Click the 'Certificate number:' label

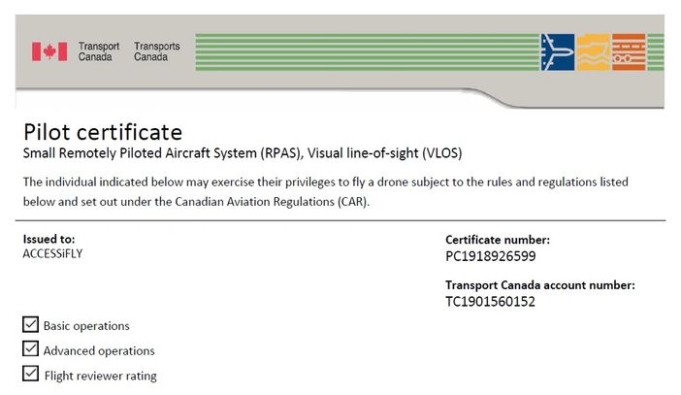coord(498,240)
